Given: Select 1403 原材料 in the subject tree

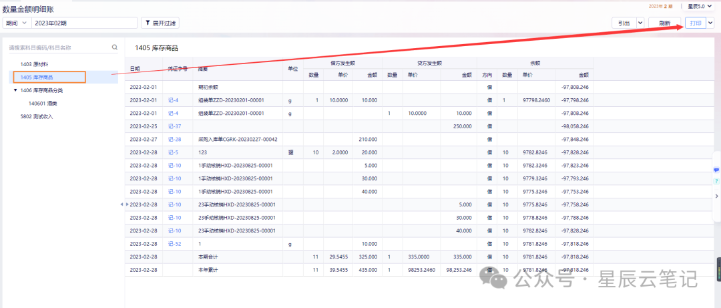Looking at the screenshot, I should point(34,64).
